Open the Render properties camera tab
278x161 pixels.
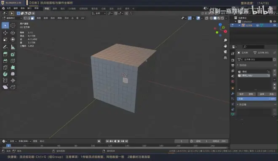point(233,60)
